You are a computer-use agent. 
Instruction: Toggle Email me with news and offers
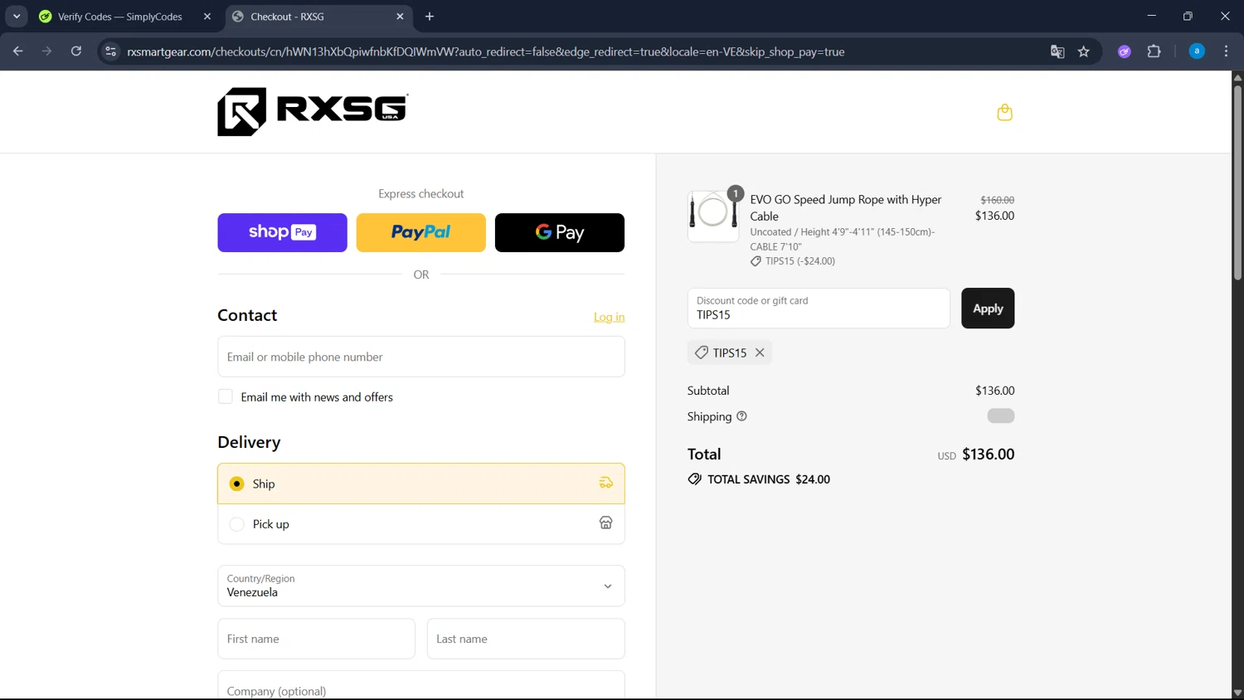(x=226, y=396)
